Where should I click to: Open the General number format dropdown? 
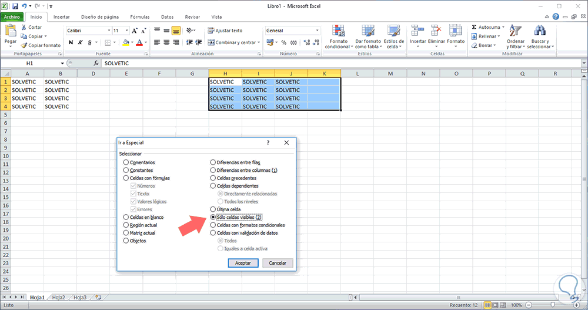[318, 31]
